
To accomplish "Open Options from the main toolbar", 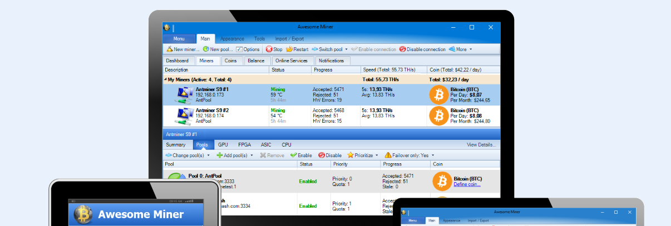I will pyautogui.click(x=248, y=49).
